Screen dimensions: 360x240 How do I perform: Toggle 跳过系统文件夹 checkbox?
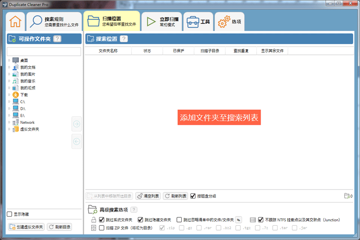(x=102, y=220)
